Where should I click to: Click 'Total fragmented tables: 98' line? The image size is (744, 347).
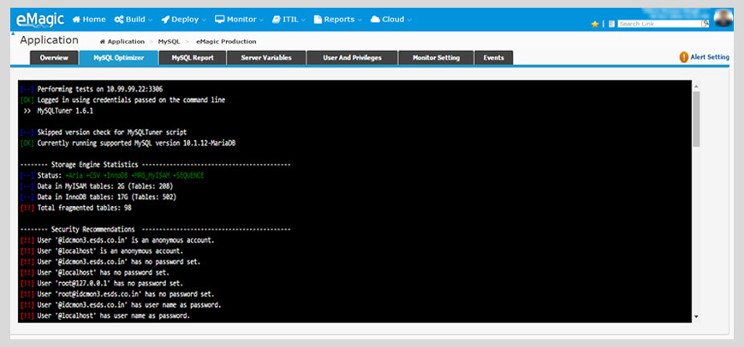point(84,208)
